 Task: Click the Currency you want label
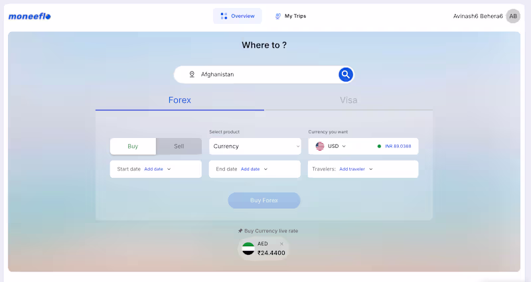click(x=328, y=131)
